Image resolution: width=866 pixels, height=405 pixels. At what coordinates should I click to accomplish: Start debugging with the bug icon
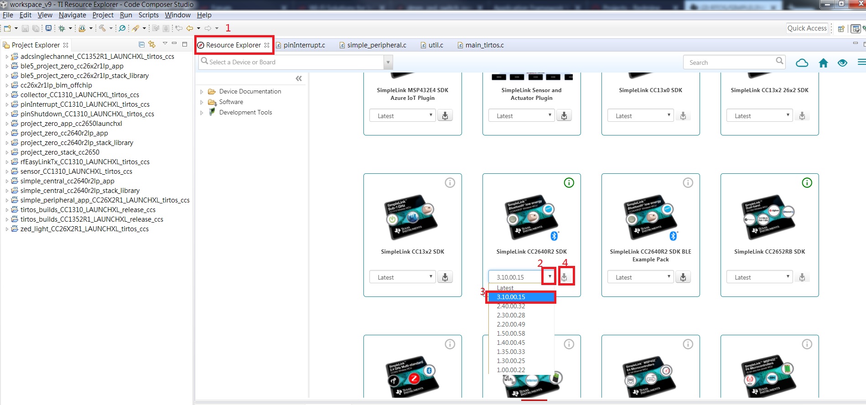(x=62, y=28)
